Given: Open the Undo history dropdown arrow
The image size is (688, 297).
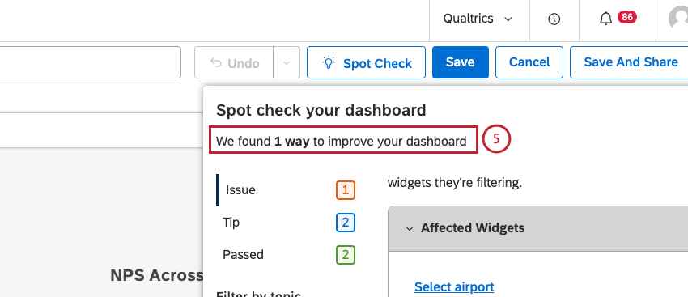Looking at the screenshot, I should pyautogui.click(x=287, y=63).
